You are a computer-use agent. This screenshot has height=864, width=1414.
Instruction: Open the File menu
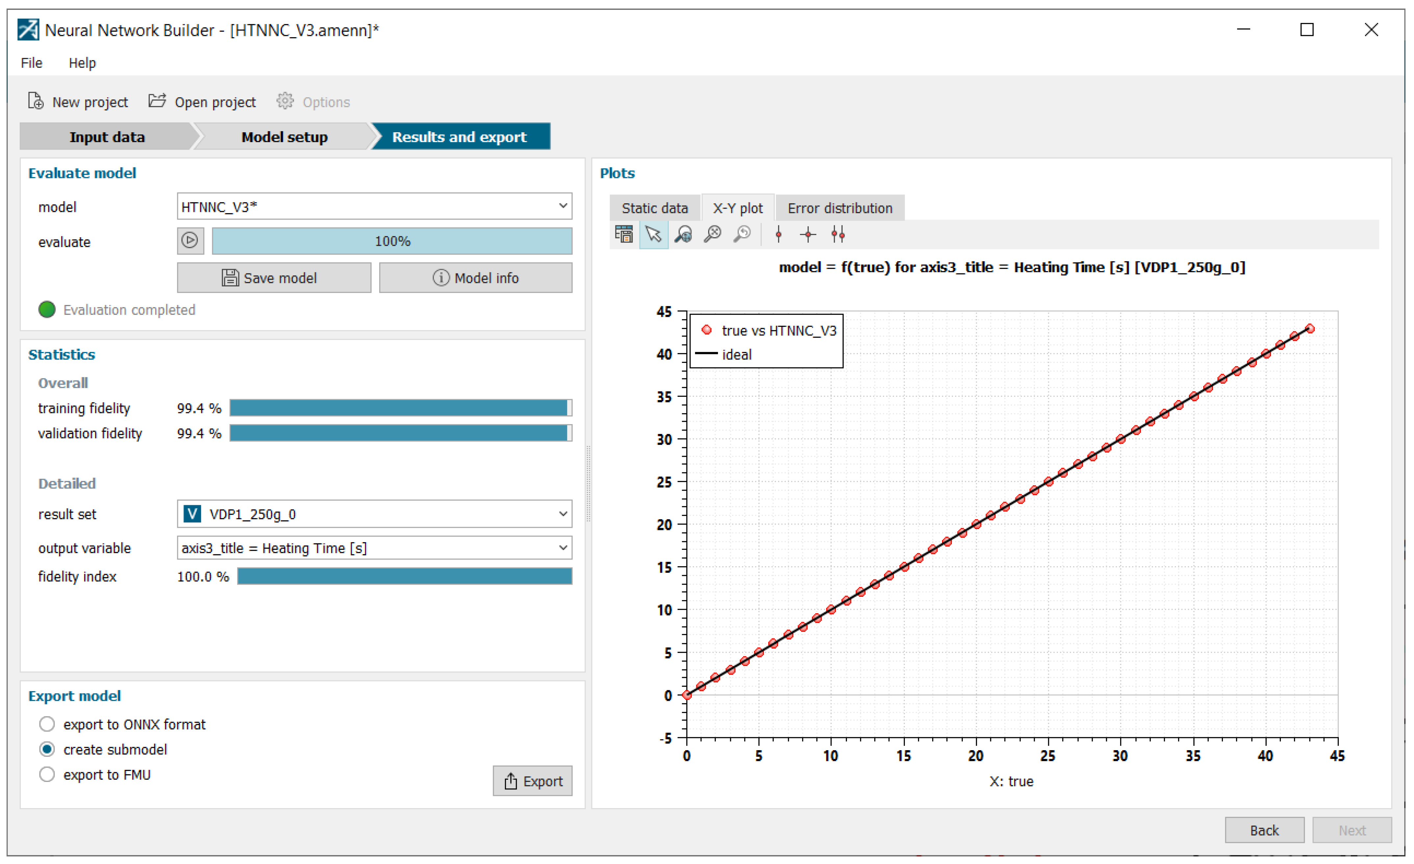point(32,63)
